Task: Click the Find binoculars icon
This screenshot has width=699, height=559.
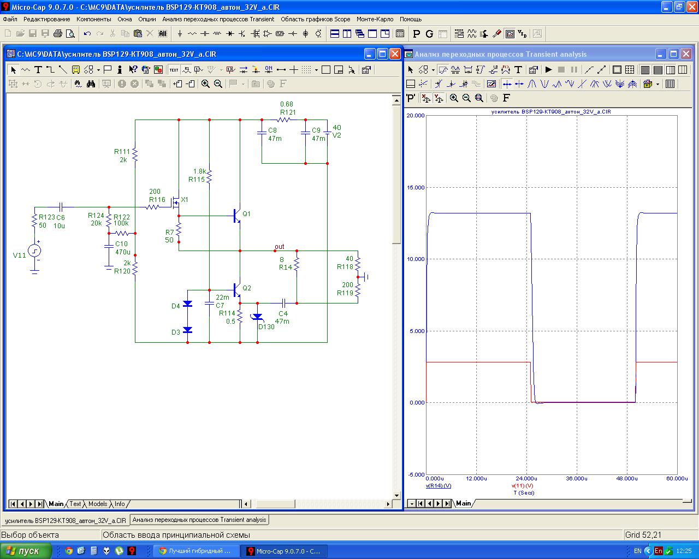Action: coord(91,84)
